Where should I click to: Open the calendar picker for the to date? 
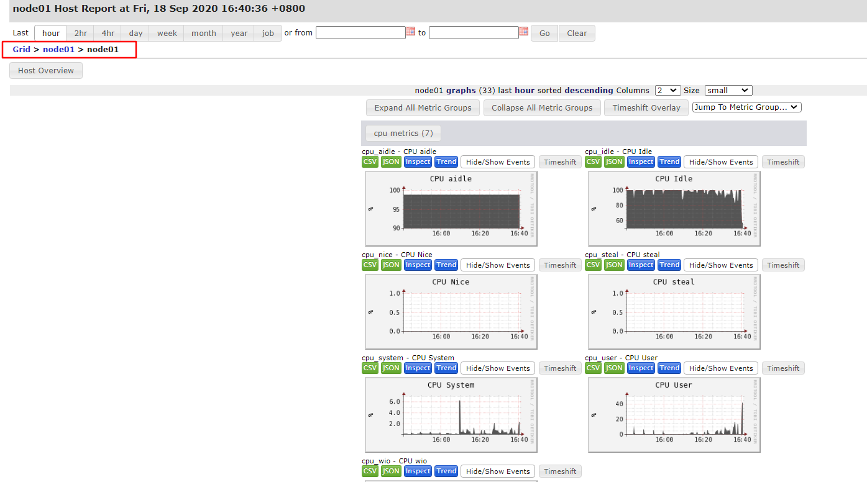523,32
